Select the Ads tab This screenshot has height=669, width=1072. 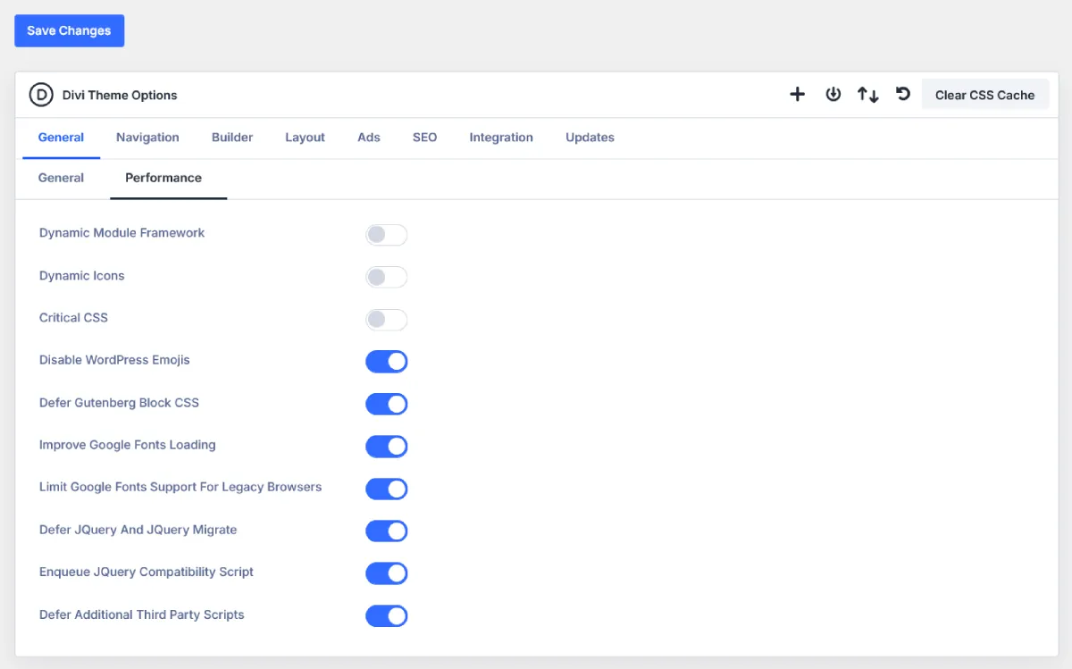click(x=369, y=138)
